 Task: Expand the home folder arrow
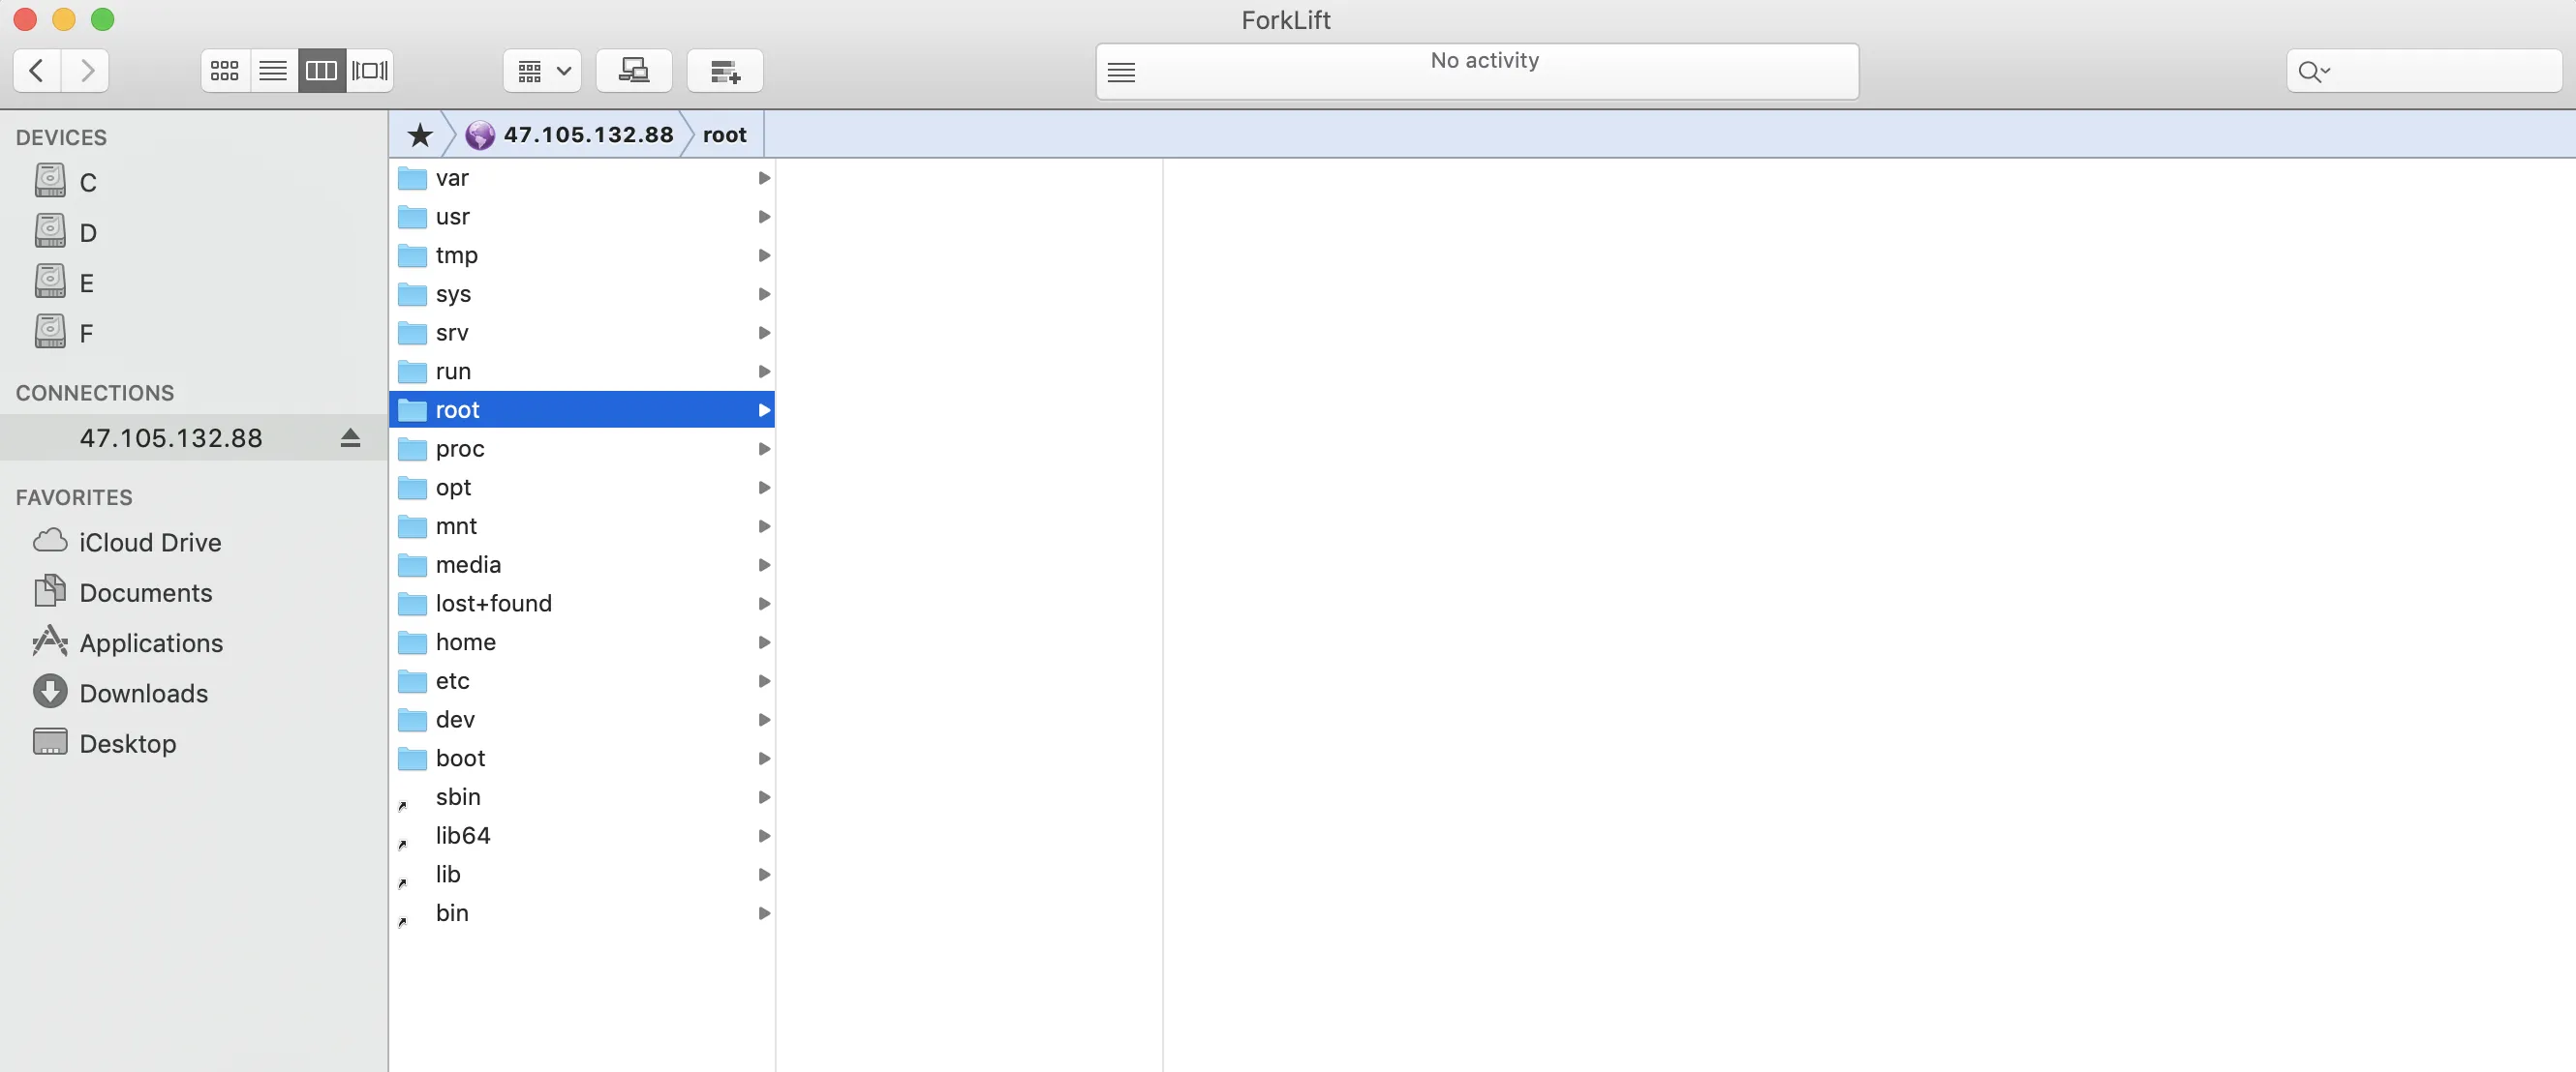point(764,642)
